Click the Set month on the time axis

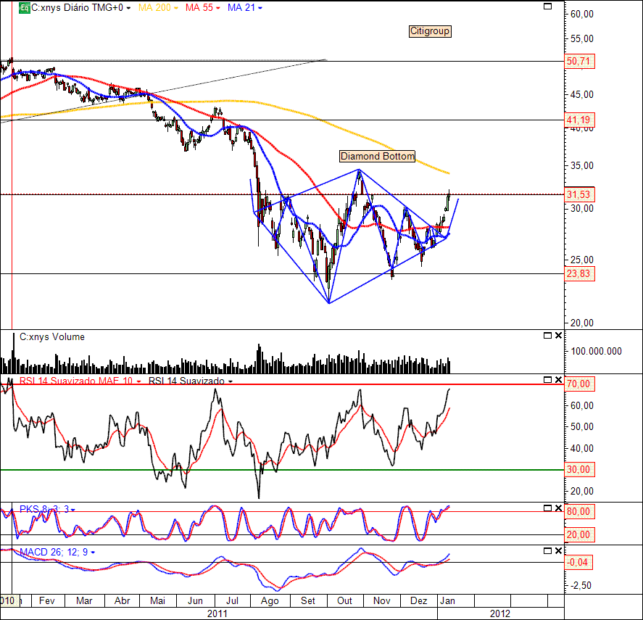click(x=307, y=600)
